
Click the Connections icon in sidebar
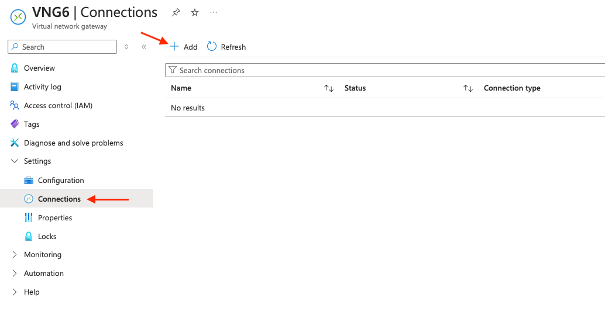click(x=29, y=199)
